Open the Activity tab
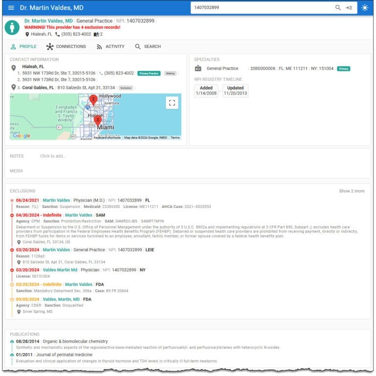The image size is (376, 376). (110, 47)
